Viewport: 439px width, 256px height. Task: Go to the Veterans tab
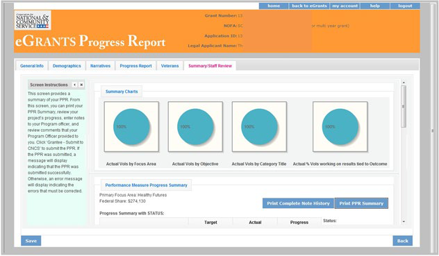point(169,66)
